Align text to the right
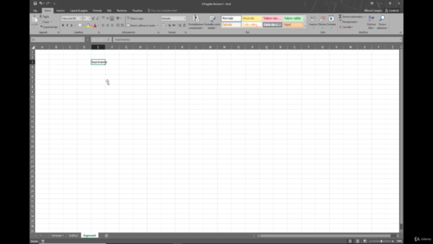 point(112,26)
